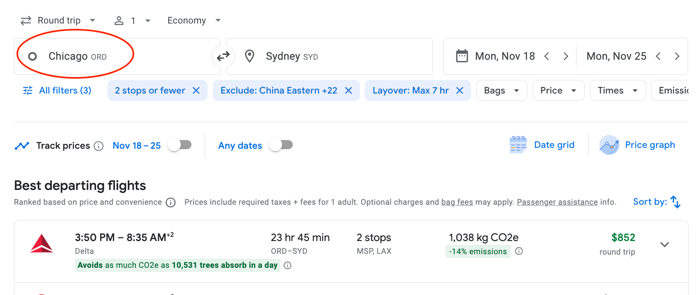Screen dimensions: 700x295
Task: Remove the Layover Max 7 hr filter
Action: pos(460,91)
